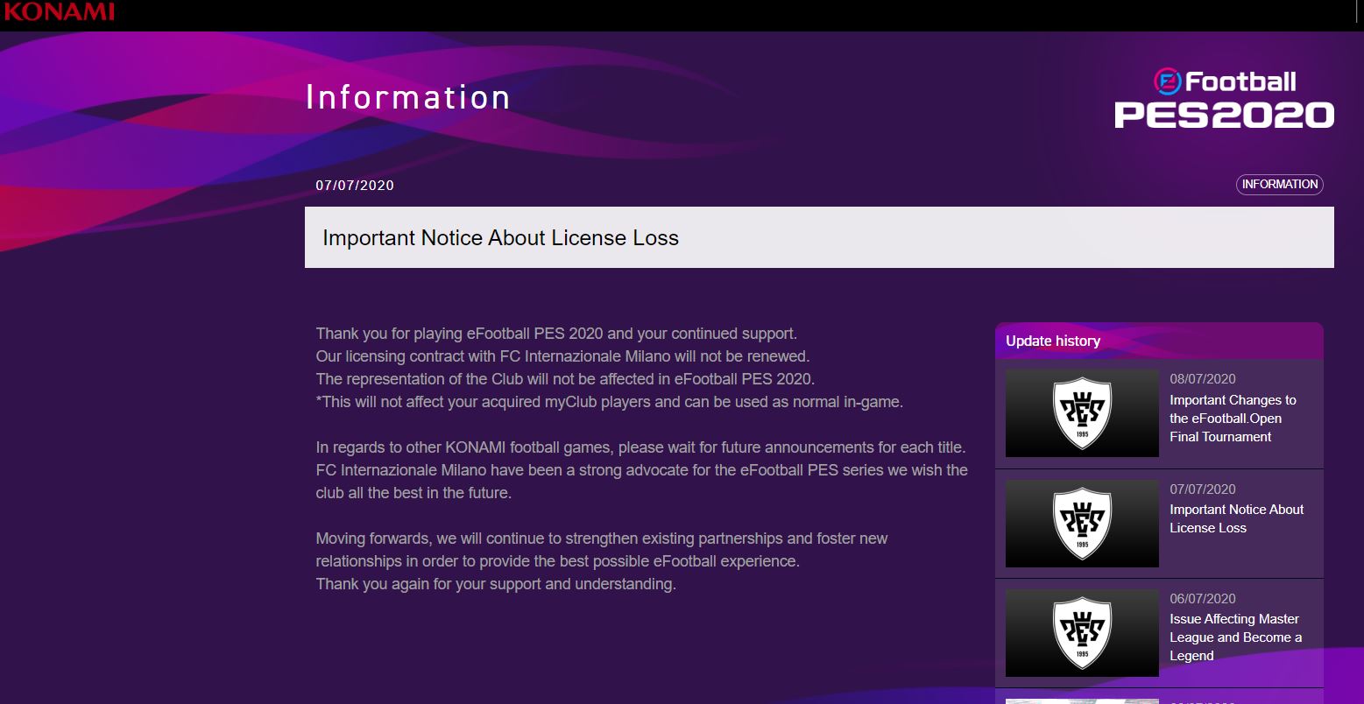1364x704 pixels.
Task: Click the eFootball PES2020 logo
Action: (x=1224, y=100)
